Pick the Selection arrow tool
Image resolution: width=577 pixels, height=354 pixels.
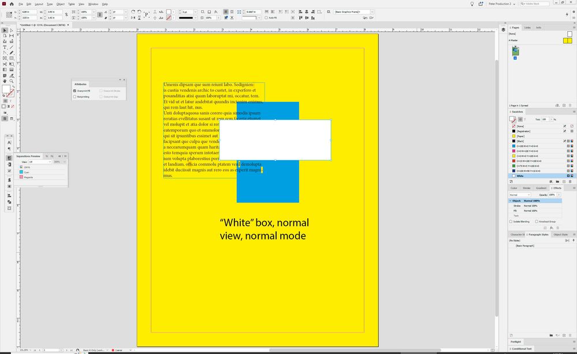[x=5, y=30]
